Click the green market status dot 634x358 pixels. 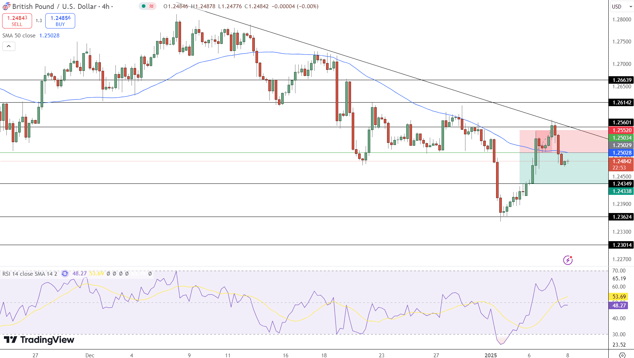click(x=144, y=6)
